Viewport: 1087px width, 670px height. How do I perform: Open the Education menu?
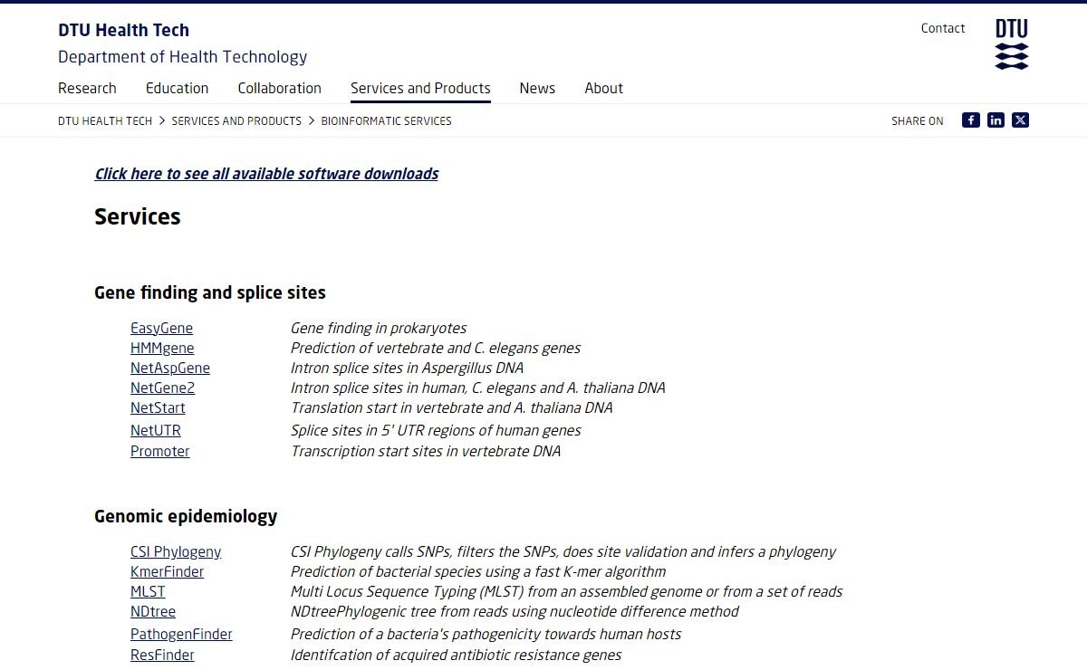click(x=178, y=88)
